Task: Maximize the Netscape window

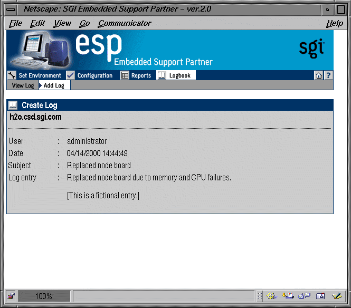Action: [x=341, y=9]
